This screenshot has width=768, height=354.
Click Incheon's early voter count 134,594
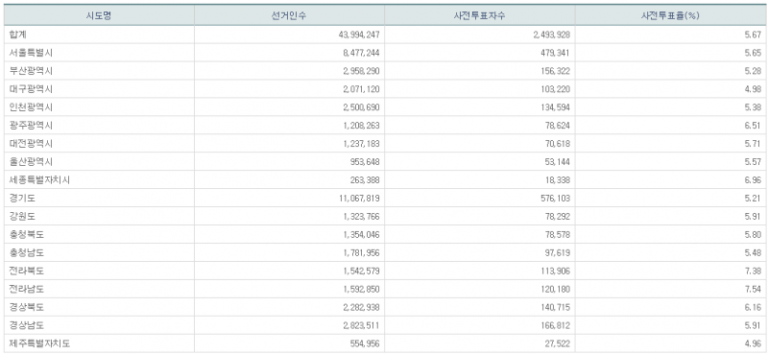point(556,107)
